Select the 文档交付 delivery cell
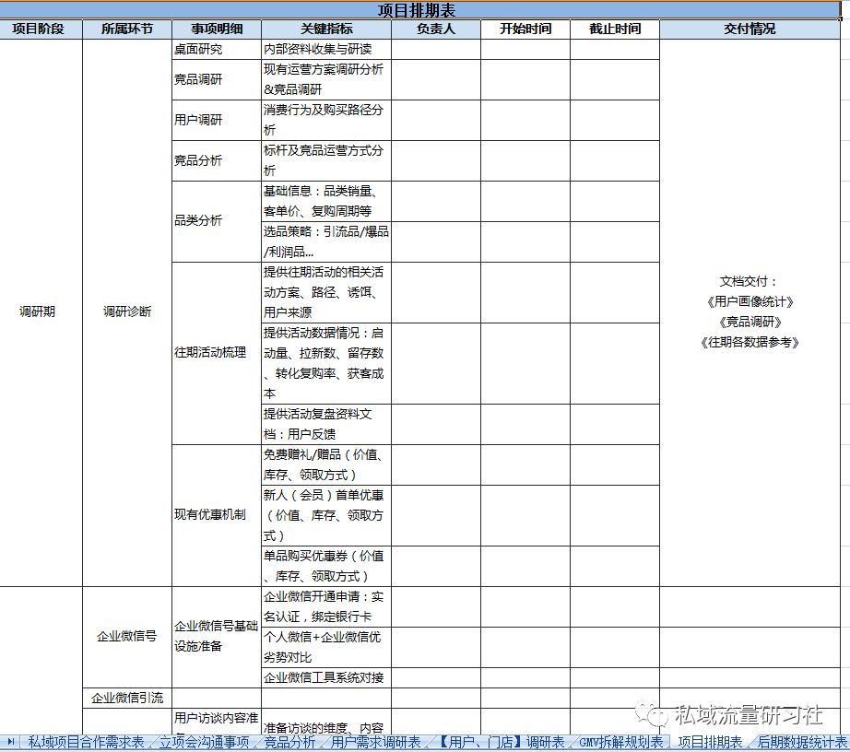 pyautogui.click(x=750, y=312)
